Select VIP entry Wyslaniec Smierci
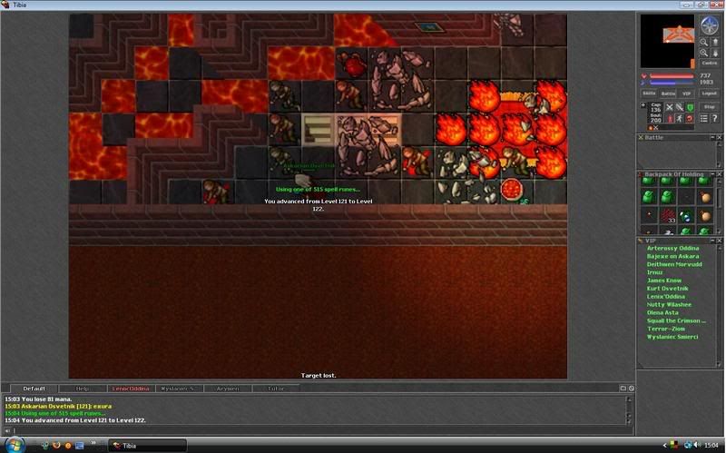The image size is (726, 453). [x=672, y=337]
